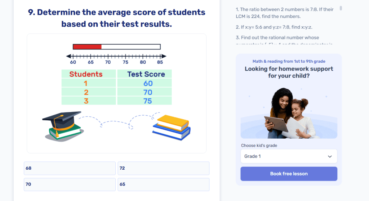Click the homework support heading
The width and height of the screenshot is (369, 201).
click(289, 72)
